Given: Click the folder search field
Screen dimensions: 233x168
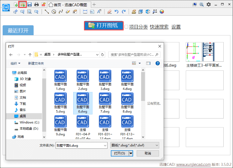Looking at the screenshot, I should (x=134, y=55).
